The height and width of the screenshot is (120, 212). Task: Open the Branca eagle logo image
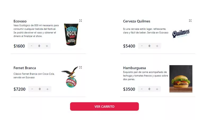[x=70, y=77]
